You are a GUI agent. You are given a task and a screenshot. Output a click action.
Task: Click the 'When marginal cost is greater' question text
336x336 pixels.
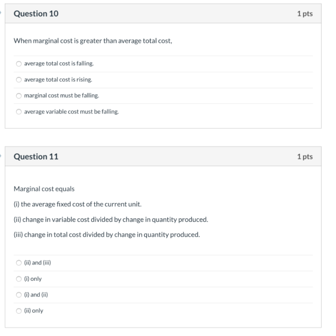tap(93, 41)
